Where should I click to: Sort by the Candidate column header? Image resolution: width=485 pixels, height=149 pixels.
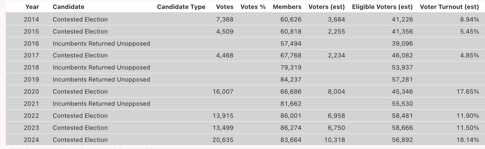68,7
